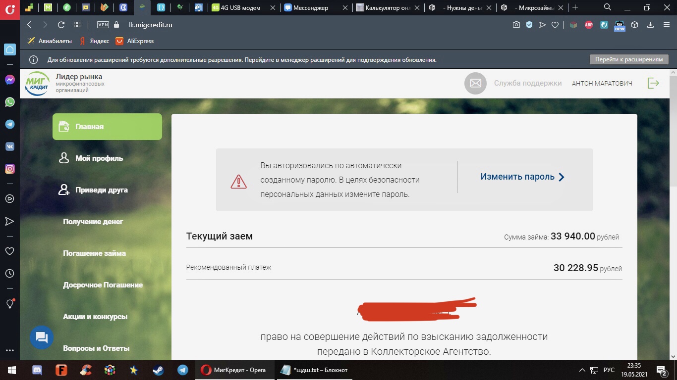Open Steam from taskbar

click(158, 370)
